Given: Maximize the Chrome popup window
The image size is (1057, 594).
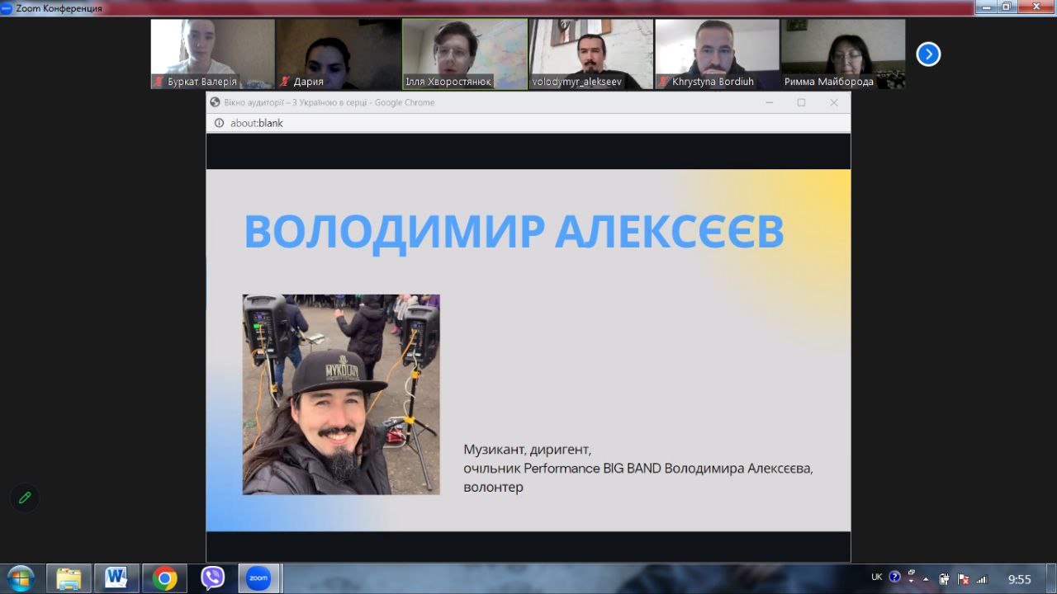Looking at the screenshot, I should 801,102.
